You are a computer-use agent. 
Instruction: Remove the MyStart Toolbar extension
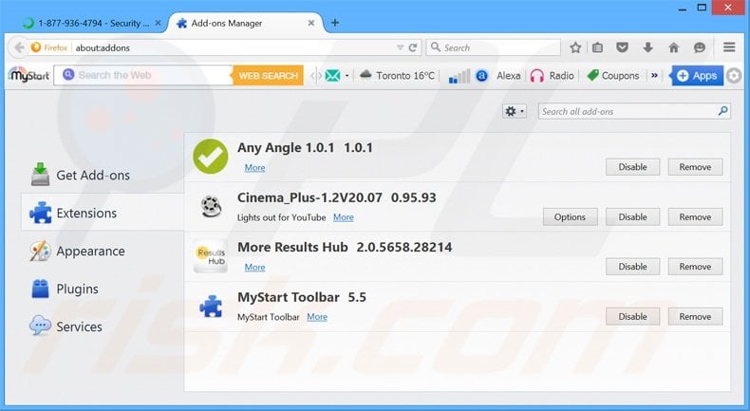695,316
